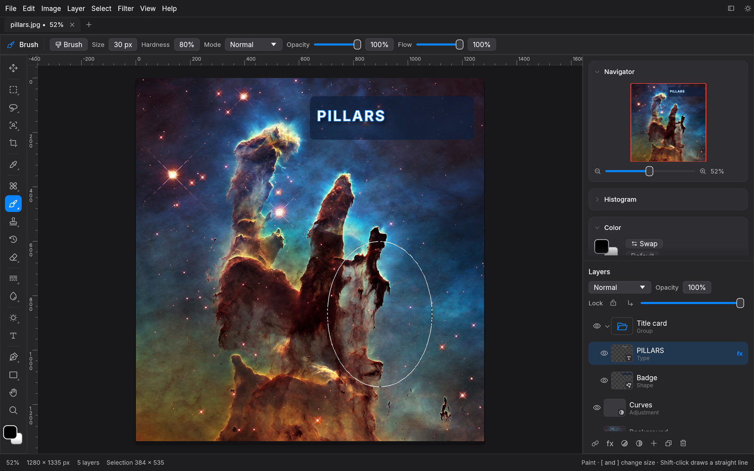Collapse the Title card group
This screenshot has height=471, width=754.
coord(607,326)
